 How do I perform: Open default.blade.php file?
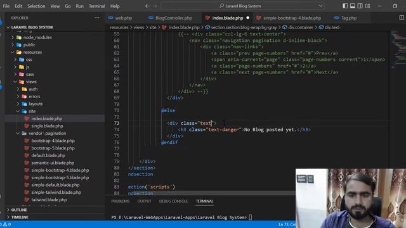pos(48,155)
